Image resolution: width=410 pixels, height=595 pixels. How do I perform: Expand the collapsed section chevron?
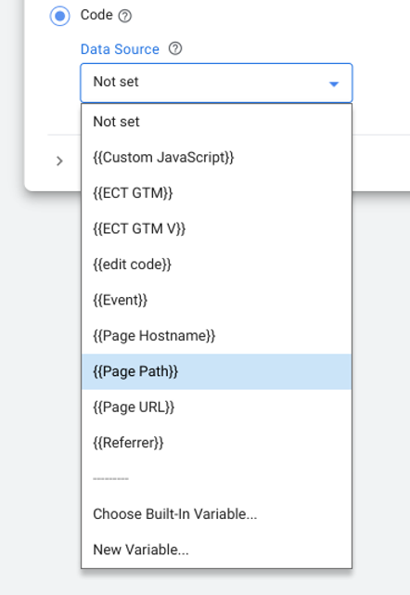(59, 162)
